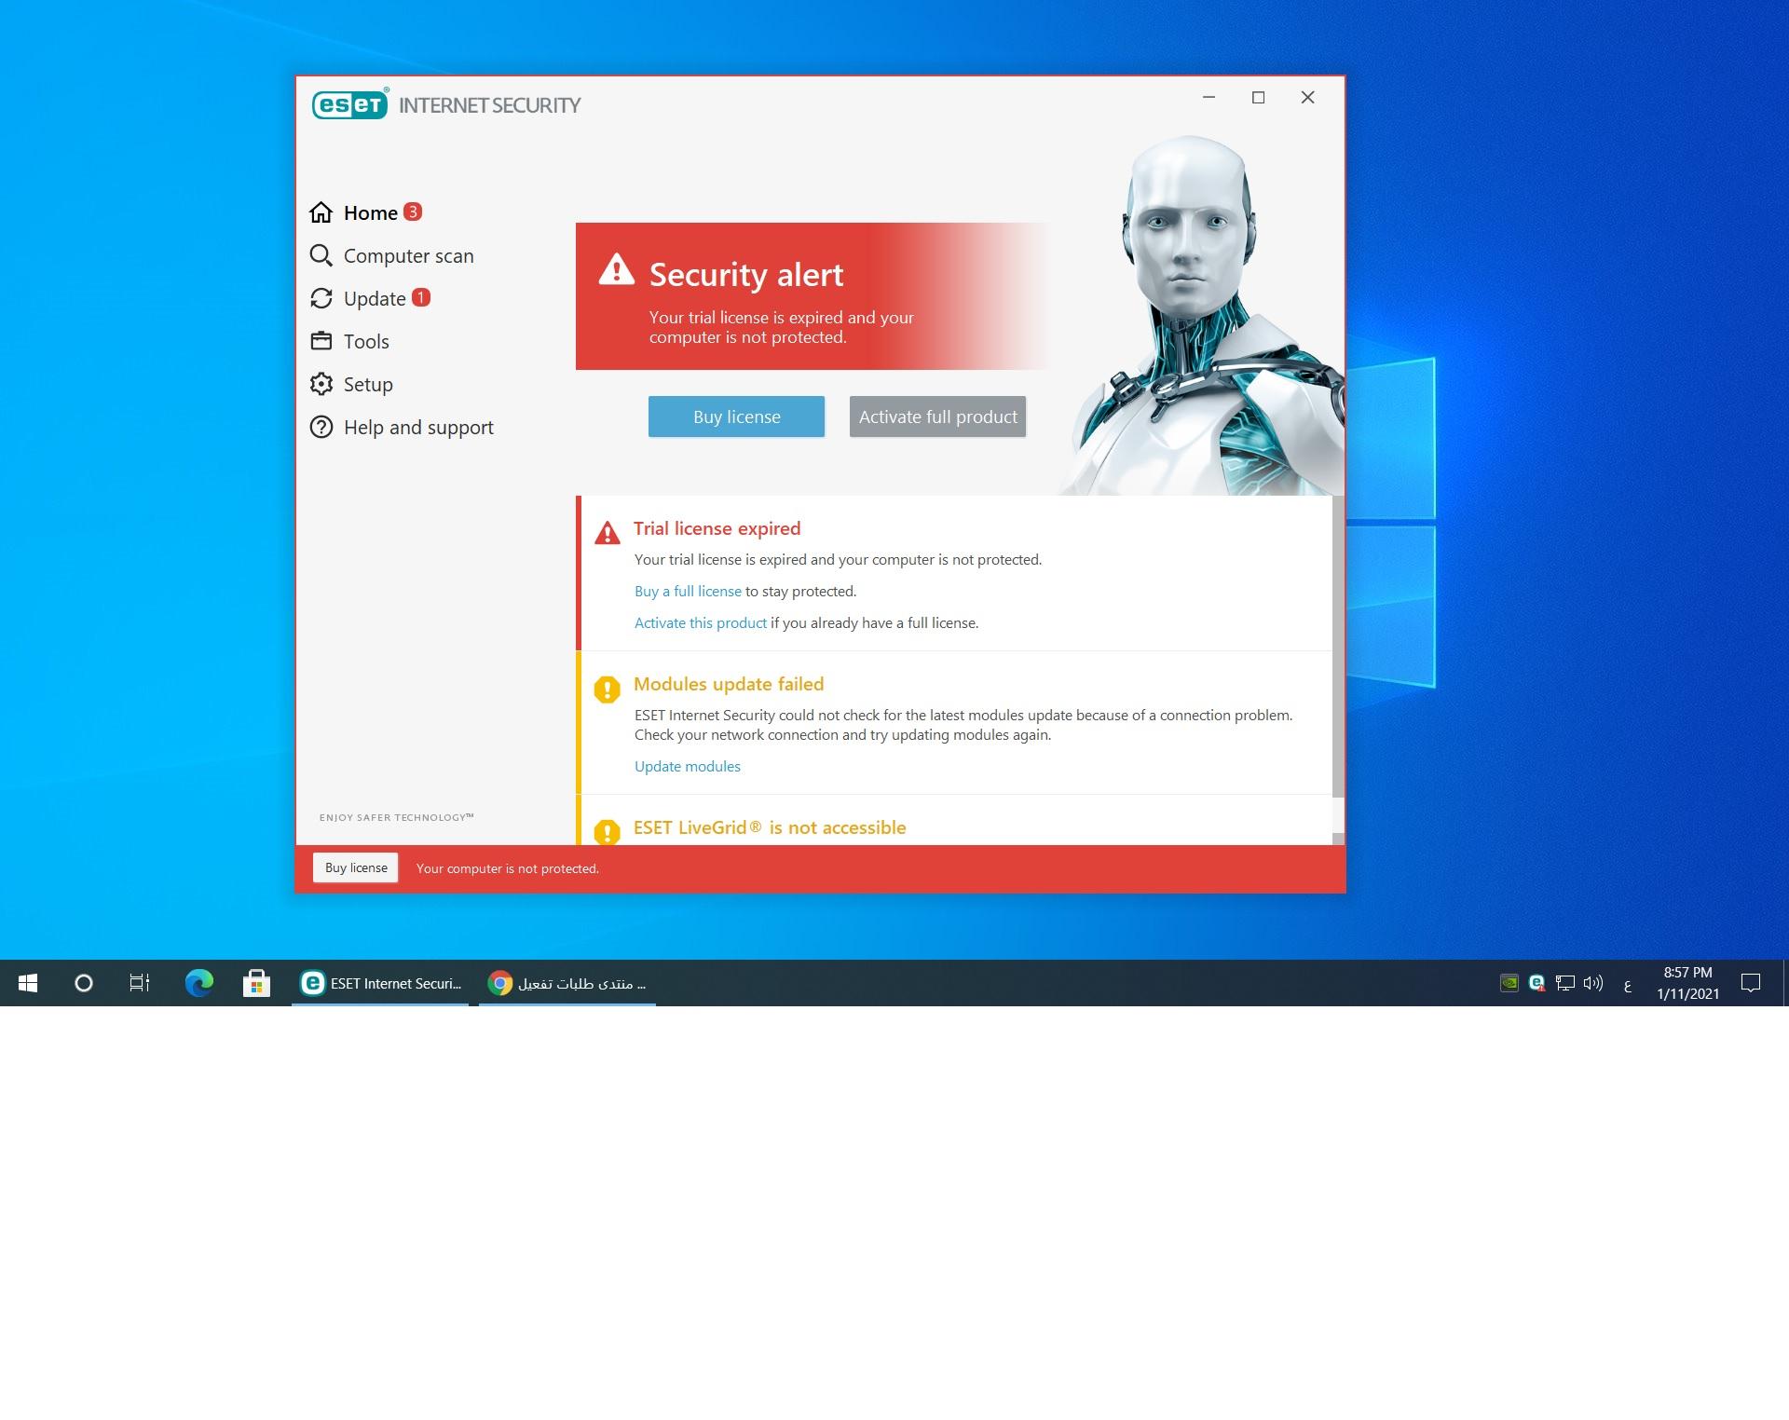
Task: Click the taskbar clock showing 8:57 PM
Action: click(1687, 983)
